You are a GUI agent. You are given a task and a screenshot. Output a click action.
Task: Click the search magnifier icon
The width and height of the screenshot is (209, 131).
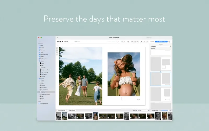[x=147, y=37]
